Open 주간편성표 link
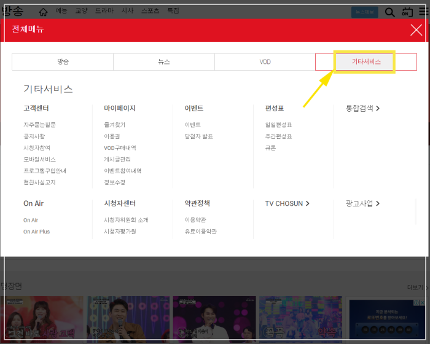The width and height of the screenshot is (430, 344). (278, 136)
